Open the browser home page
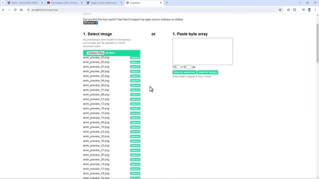Viewport: 319px width, 179px height. pos(21,10)
